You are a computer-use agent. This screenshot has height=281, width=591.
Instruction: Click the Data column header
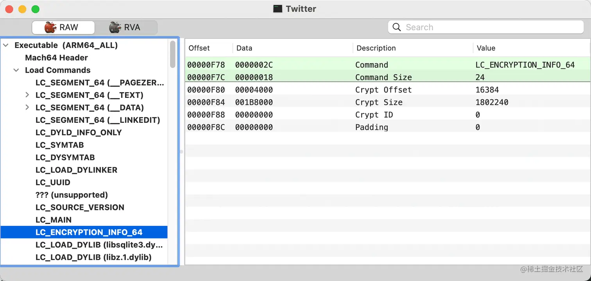(x=293, y=48)
